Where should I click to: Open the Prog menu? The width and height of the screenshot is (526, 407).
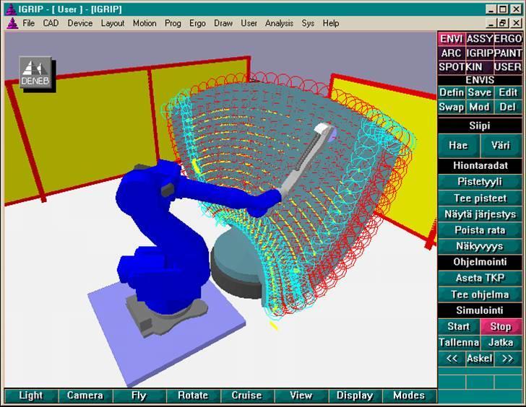[x=173, y=23]
